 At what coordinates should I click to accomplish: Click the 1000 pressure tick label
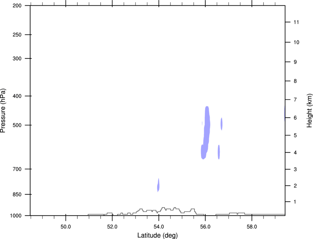click(16, 216)
